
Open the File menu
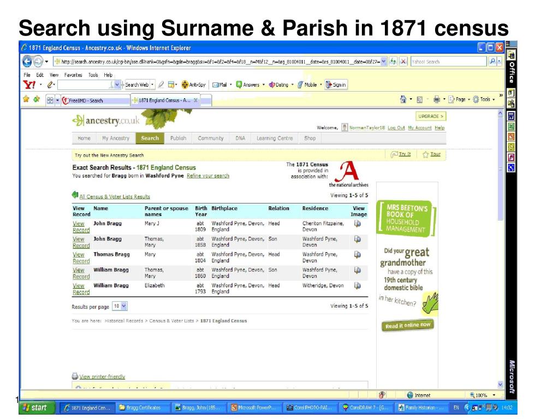[x=27, y=75]
